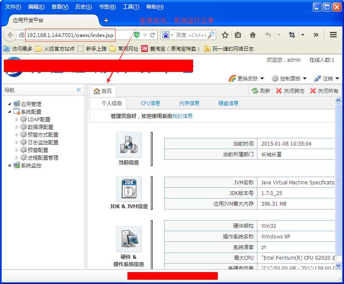Click the Baidu search input field
Viewport: 344px width, 284px height.
191,35
